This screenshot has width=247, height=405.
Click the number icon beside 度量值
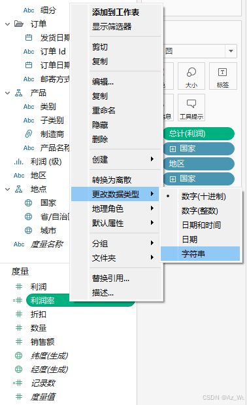[x=19, y=396]
